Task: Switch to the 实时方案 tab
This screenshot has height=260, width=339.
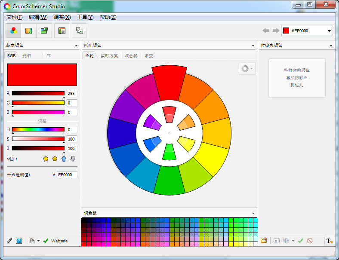Action: click(109, 55)
